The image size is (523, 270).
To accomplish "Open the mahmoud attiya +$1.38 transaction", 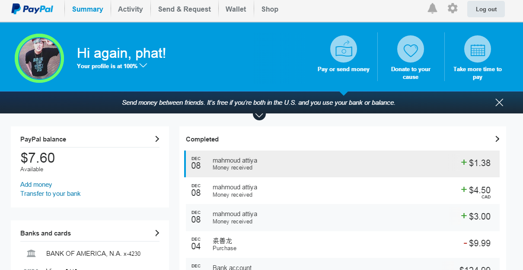I will tap(342, 164).
